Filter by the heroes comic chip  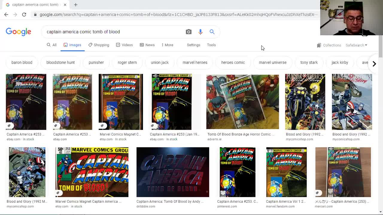pyautogui.click(x=233, y=62)
